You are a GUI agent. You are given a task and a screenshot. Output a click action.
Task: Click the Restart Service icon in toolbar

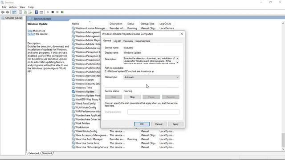(x=62, y=12)
